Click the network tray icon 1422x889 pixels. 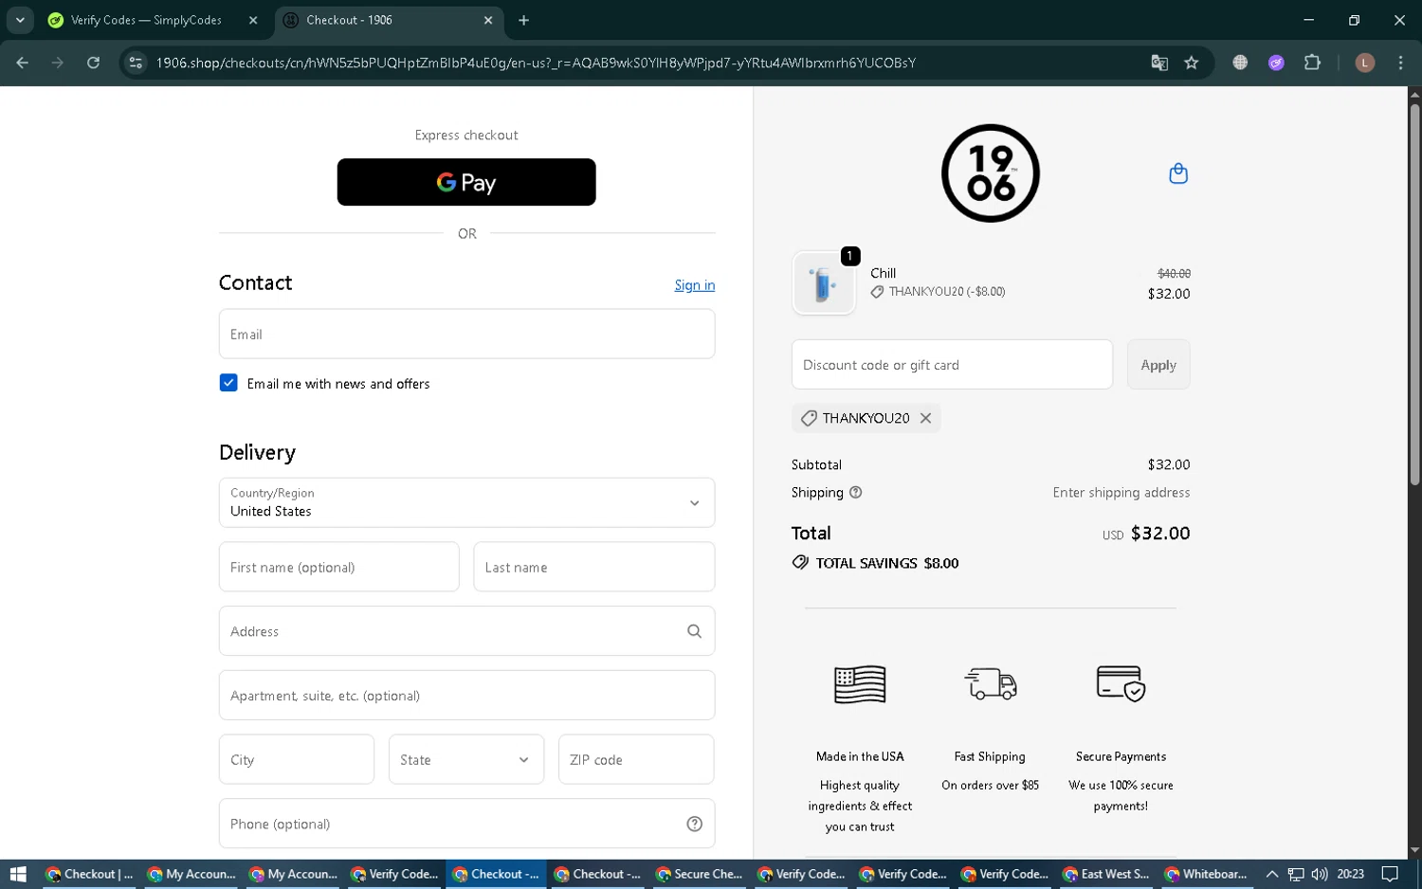click(x=1296, y=874)
